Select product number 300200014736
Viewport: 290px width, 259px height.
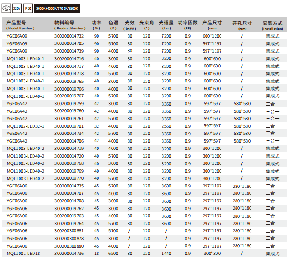[69, 254]
